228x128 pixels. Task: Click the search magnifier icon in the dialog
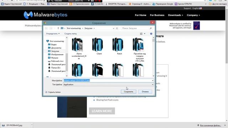[x=151, y=28]
